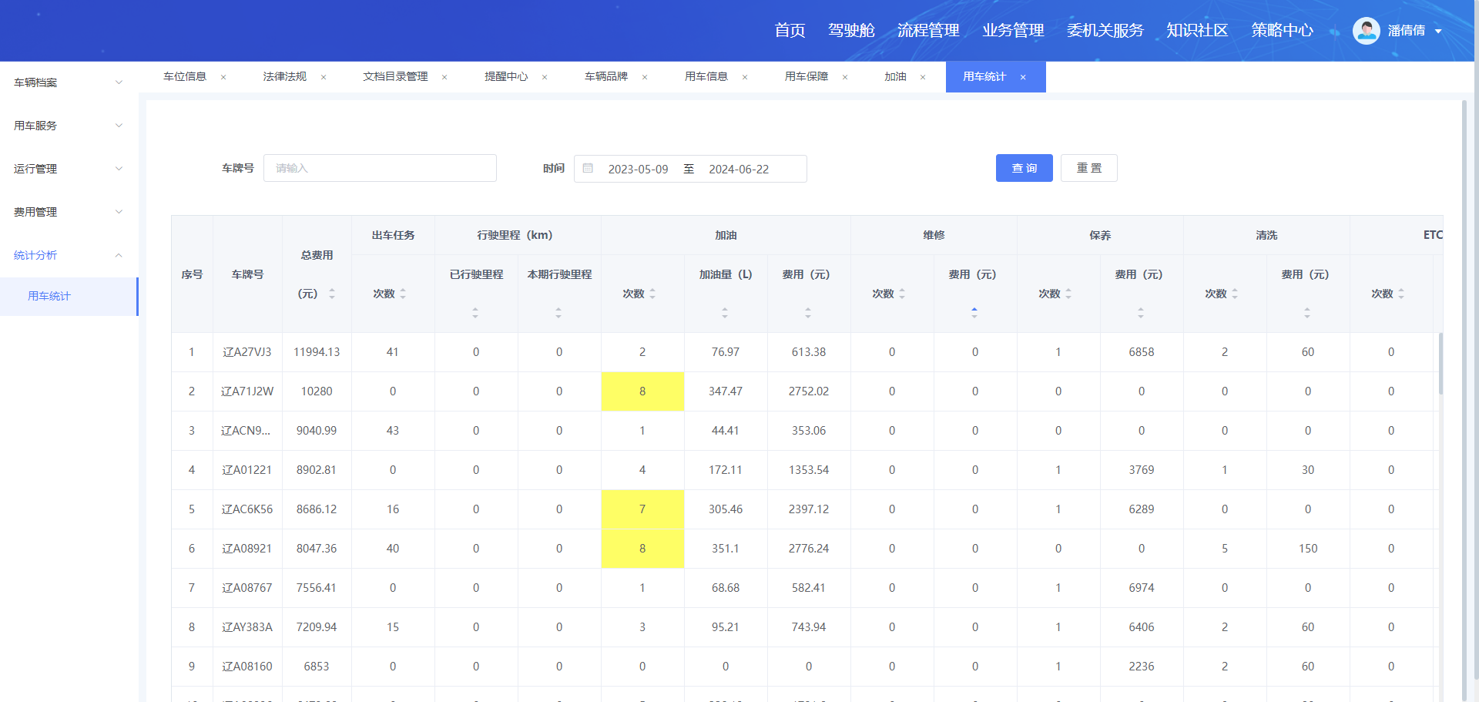Expand the 运行管理 sidebar menu
Viewport: 1479px width, 702px height.
69,169
